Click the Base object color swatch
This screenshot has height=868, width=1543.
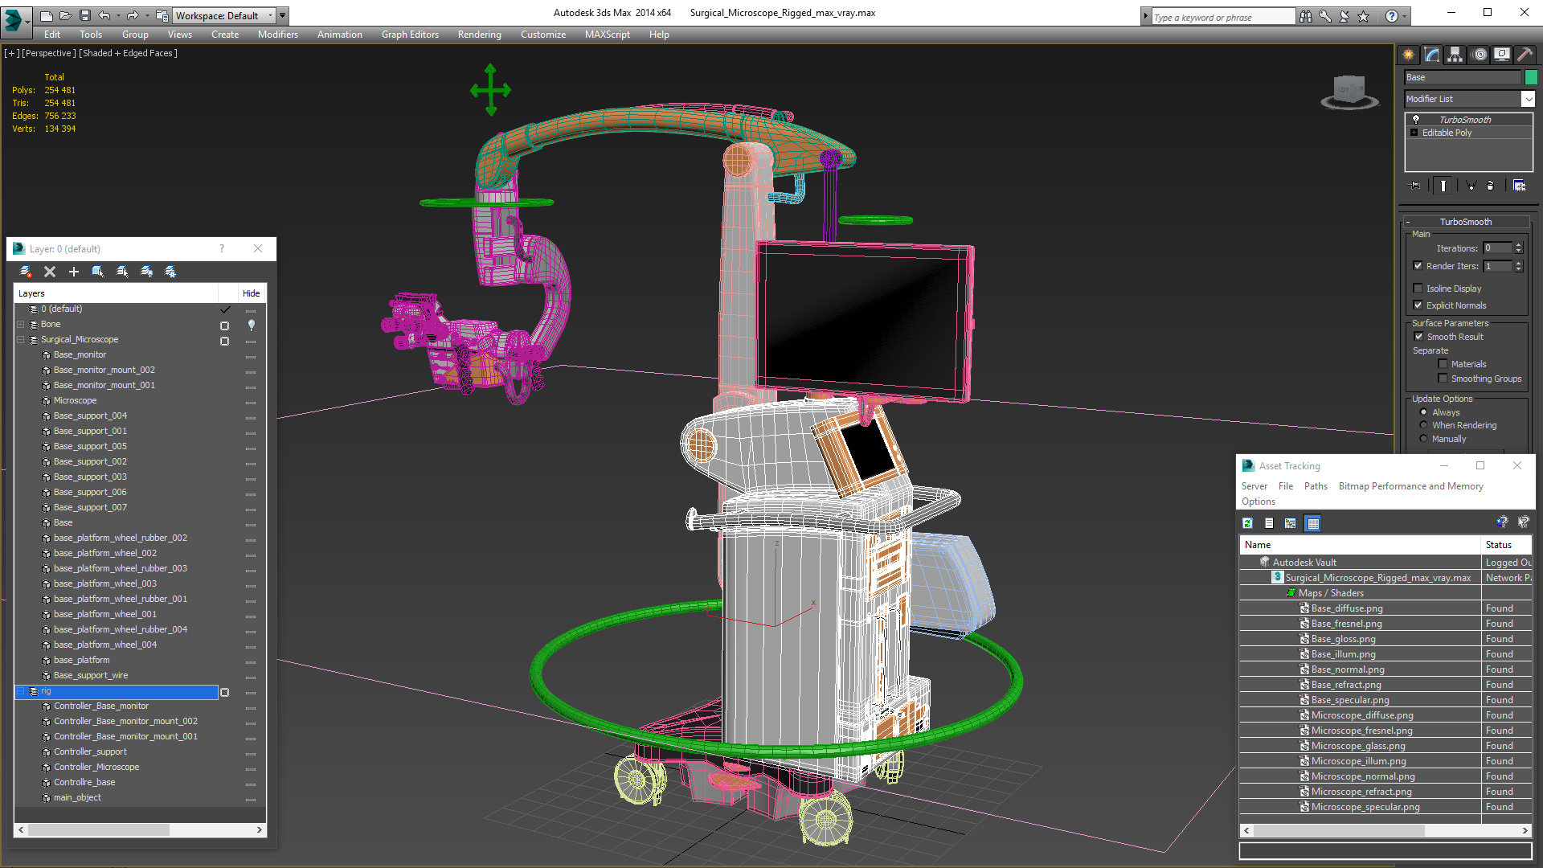coord(1531,77)
